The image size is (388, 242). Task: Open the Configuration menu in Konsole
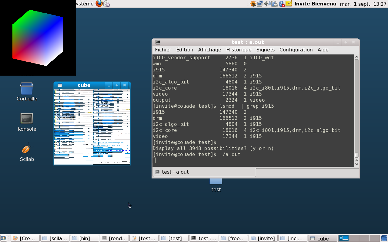pos(296,50)
